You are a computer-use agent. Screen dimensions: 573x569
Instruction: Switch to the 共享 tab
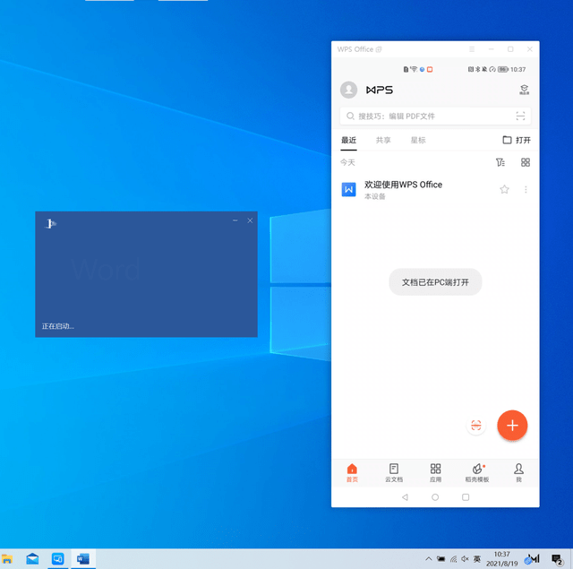[383, 140]
